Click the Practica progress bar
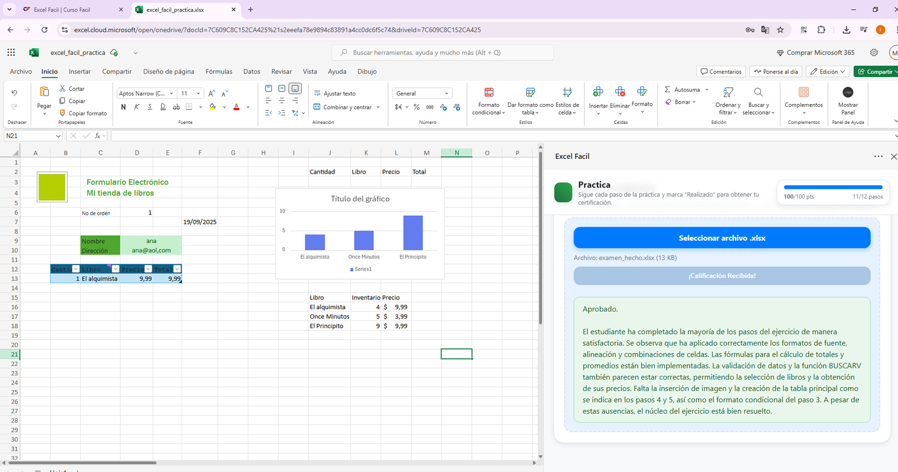Image resolution: width=898 pixels, height=472 pixels. [x=833, y=187]
